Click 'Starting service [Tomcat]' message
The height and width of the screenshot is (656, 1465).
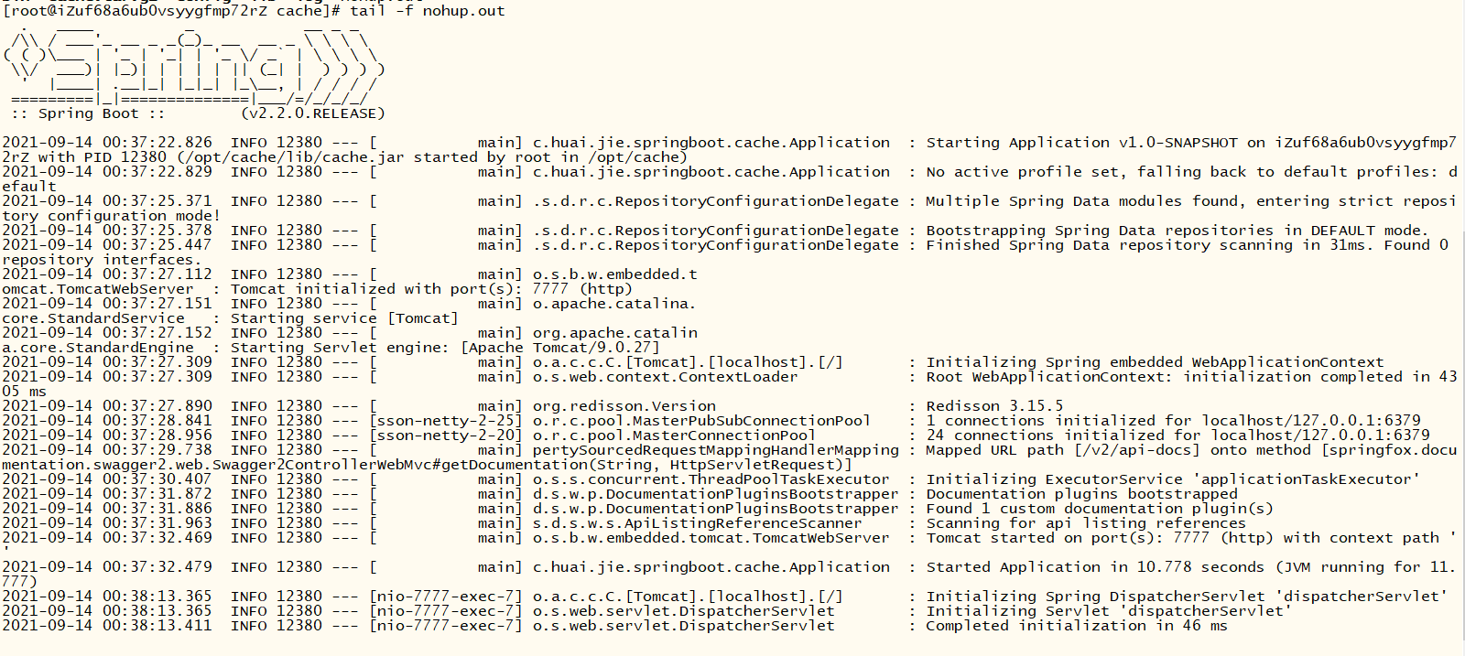click(x=344, y=318)
